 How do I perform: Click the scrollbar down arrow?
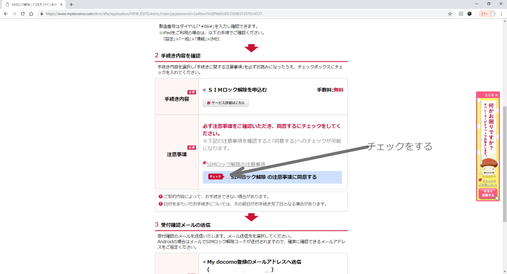(504, 271)
